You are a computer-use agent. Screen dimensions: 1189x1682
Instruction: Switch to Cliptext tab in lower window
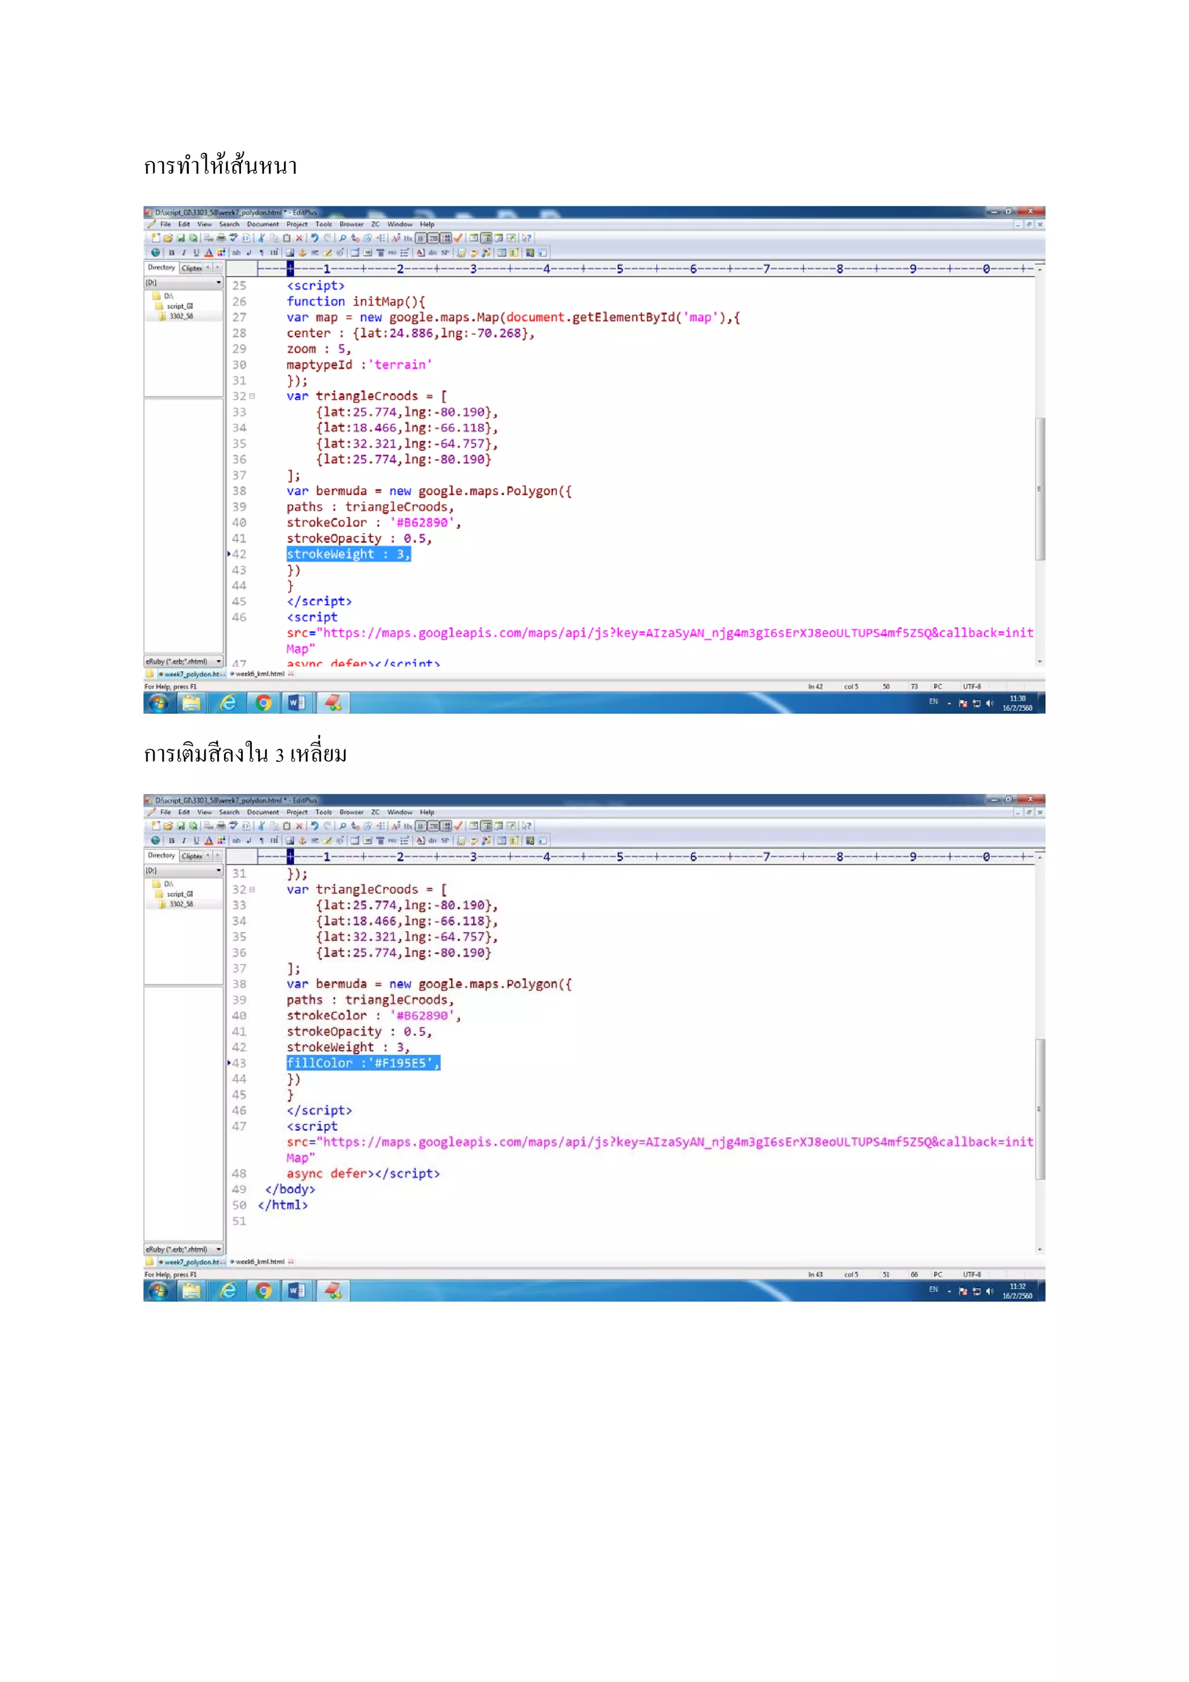coord(192,856)
